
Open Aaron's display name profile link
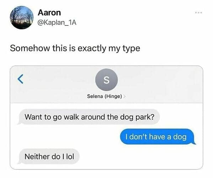[49, 13]
